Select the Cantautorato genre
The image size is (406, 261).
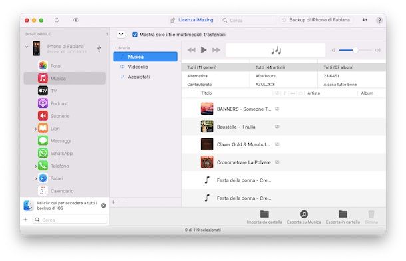click(216, 84)
